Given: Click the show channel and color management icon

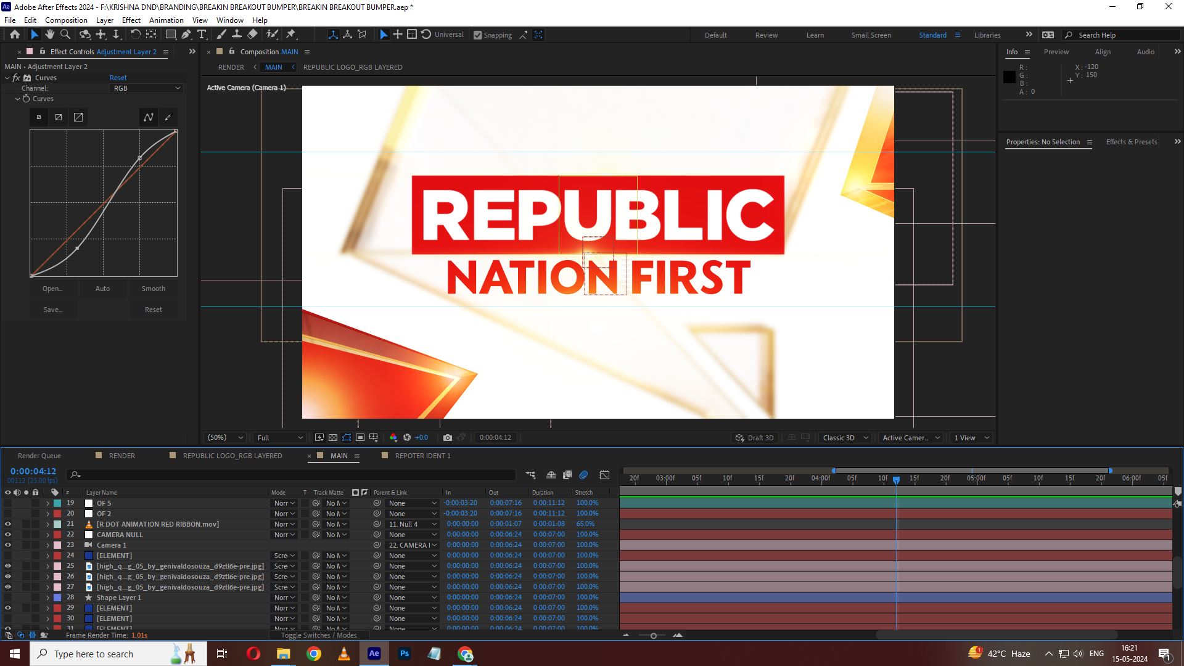Looking at the screenshot, I should (393, 438).
